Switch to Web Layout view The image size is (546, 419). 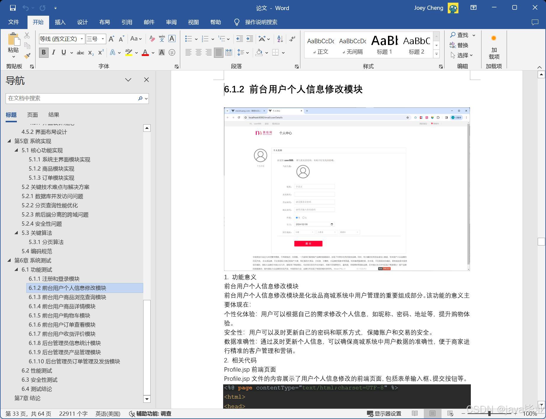450,413
